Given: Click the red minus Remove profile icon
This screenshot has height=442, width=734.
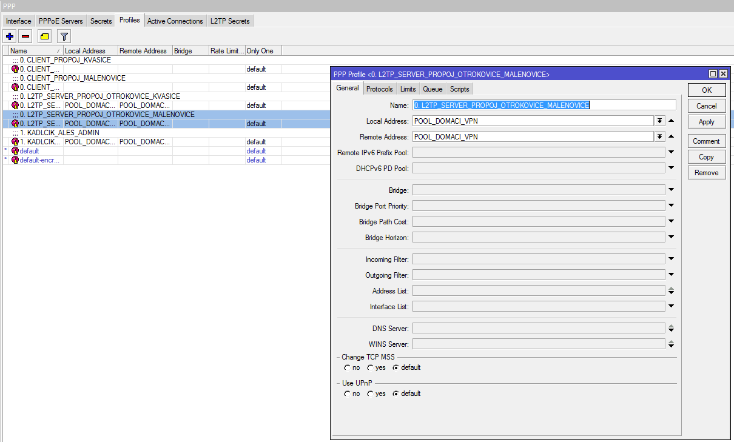Looking at the screenshot, I should (x=25, y=36).
